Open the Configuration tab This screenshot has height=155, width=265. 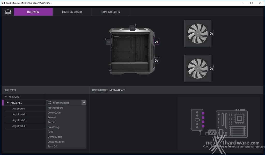point(111,12)
